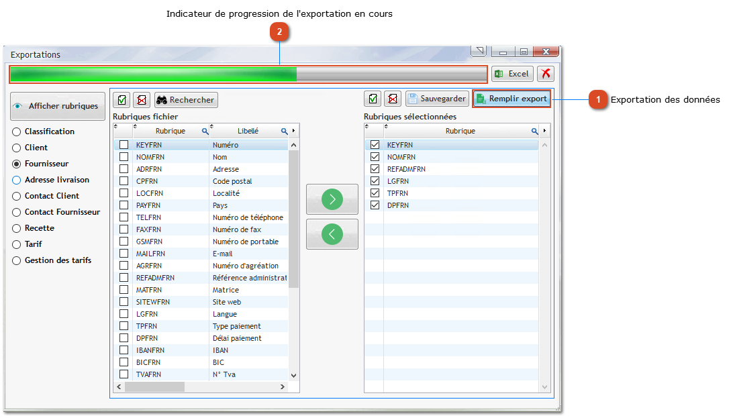Check all fields in Rubriques fichier
The height and width of the screenshot is (418, 731).
click(121, 100)
